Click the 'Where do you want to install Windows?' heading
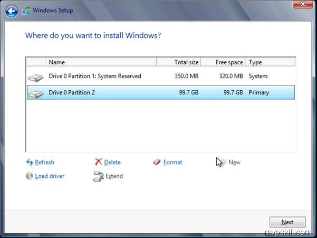 (93, 35)
